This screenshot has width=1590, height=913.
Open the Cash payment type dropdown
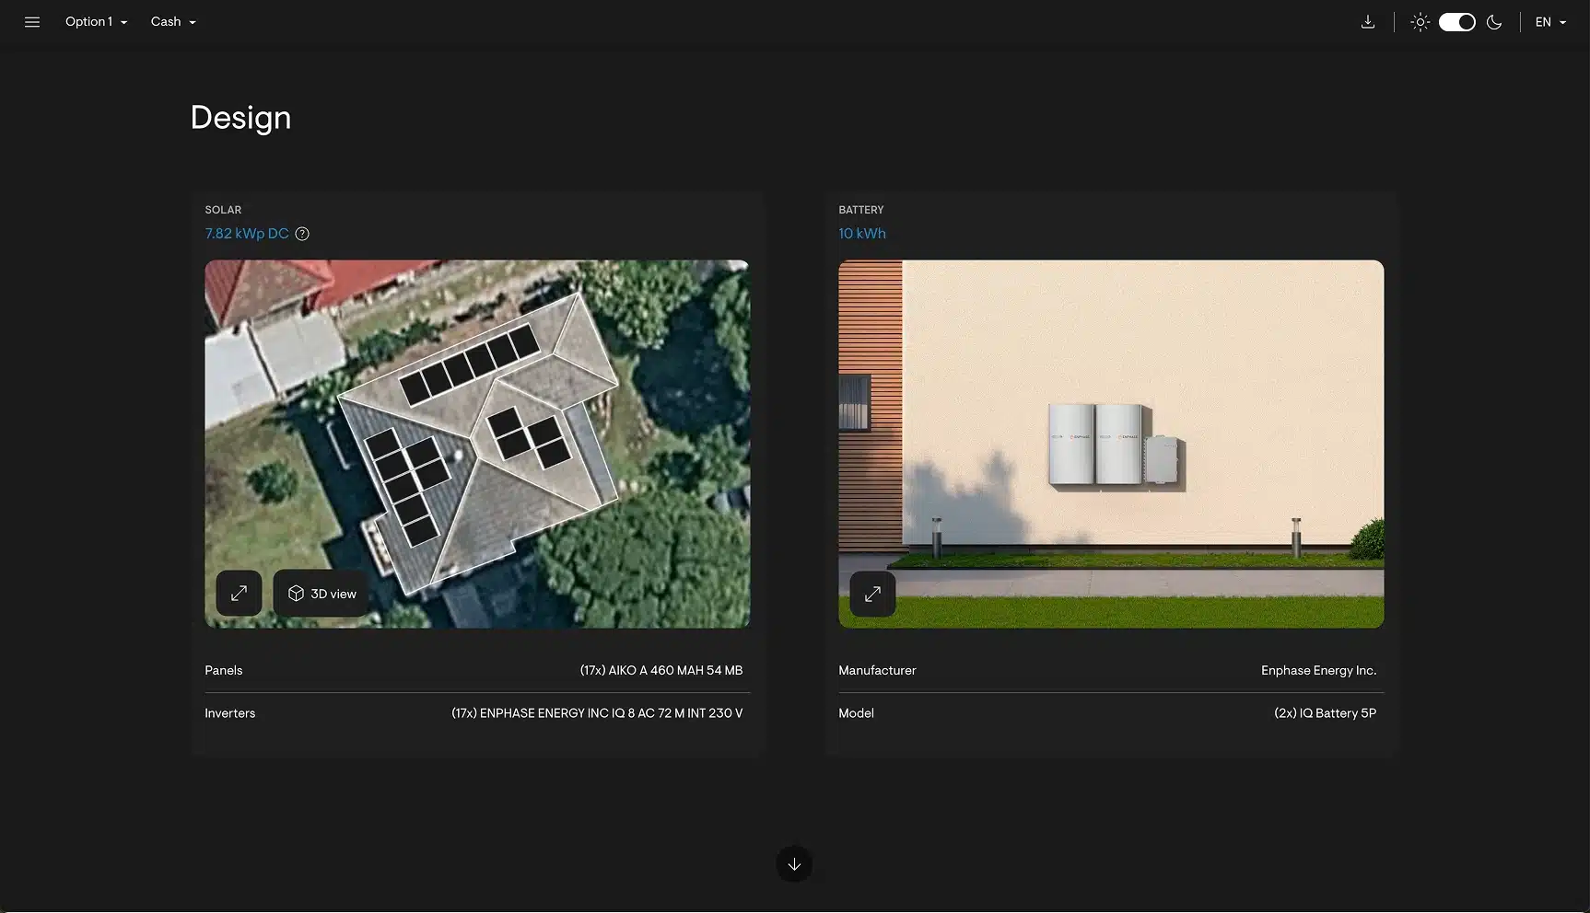[173, 22]
